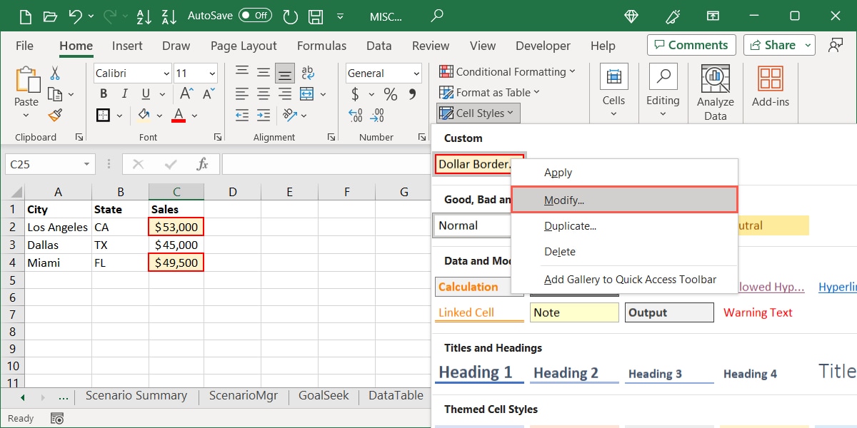
Task: Open the General number format dropdown
Action: pyautogui.click(x=416, y=73)
